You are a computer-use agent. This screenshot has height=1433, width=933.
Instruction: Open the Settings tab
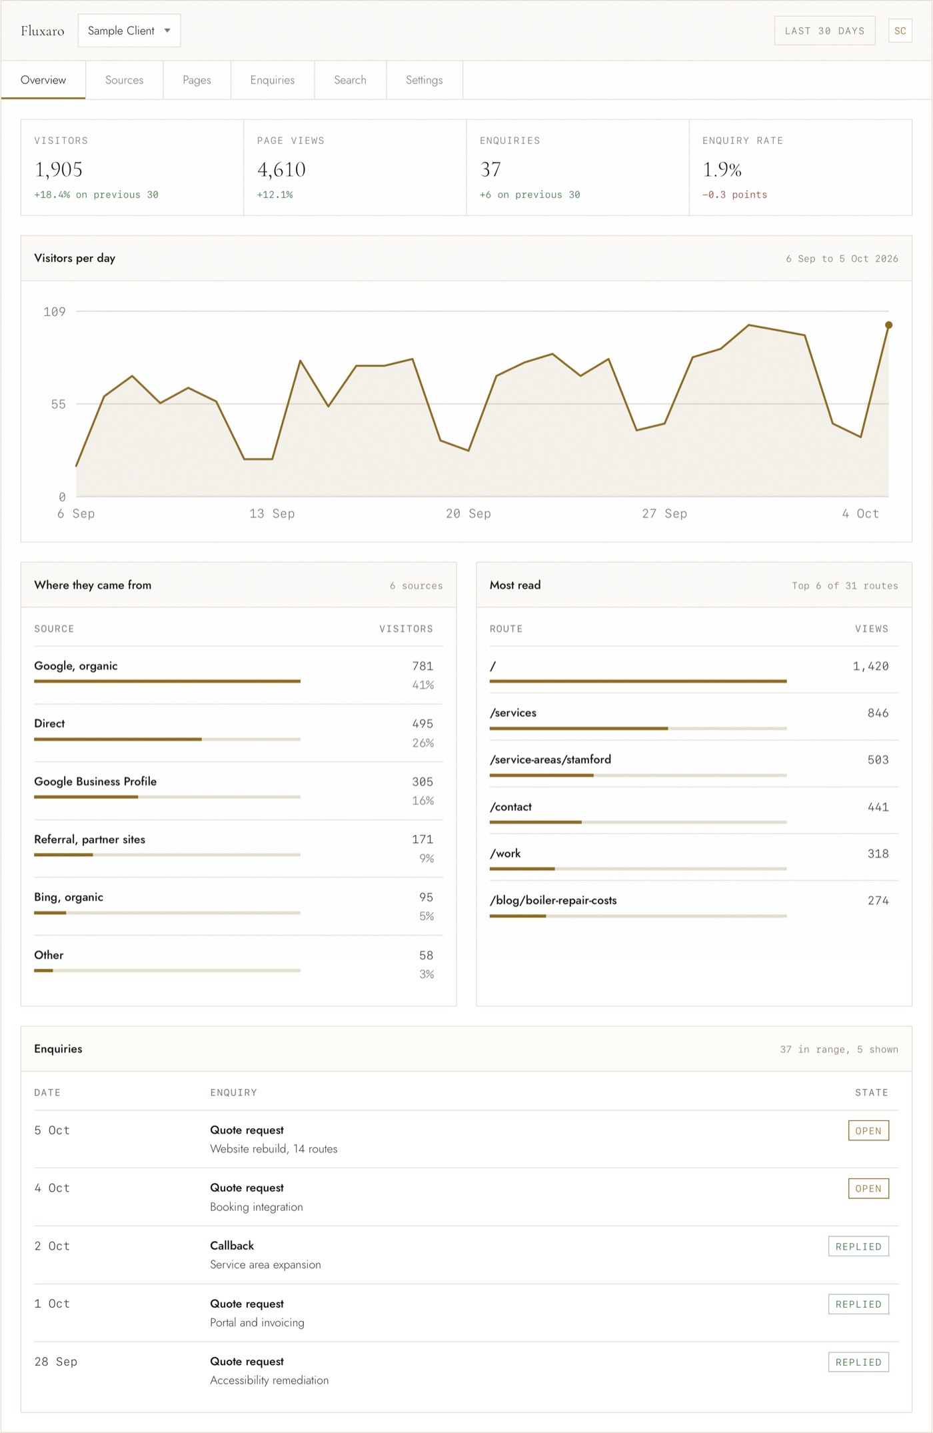(x=424, y=80)
